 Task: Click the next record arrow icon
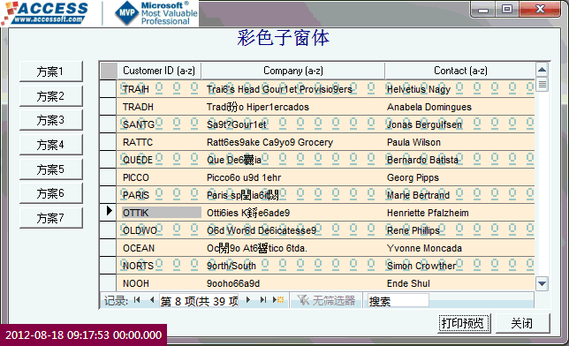248,300
